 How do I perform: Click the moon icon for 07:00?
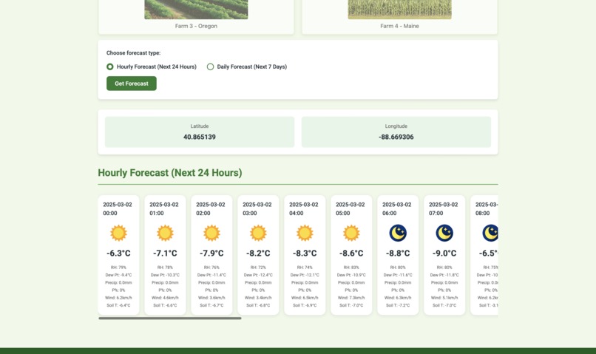[444, 233]
